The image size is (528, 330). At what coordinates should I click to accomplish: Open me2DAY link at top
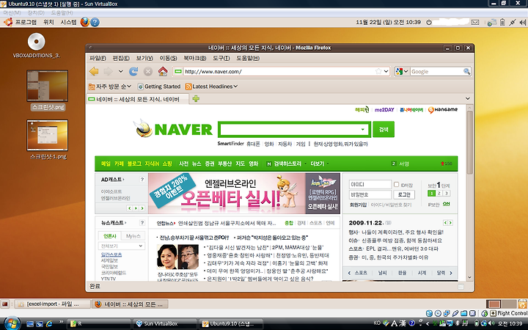(x=384, y=110)
